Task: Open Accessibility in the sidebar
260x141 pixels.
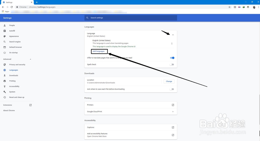Action: [x=14, y=86]
